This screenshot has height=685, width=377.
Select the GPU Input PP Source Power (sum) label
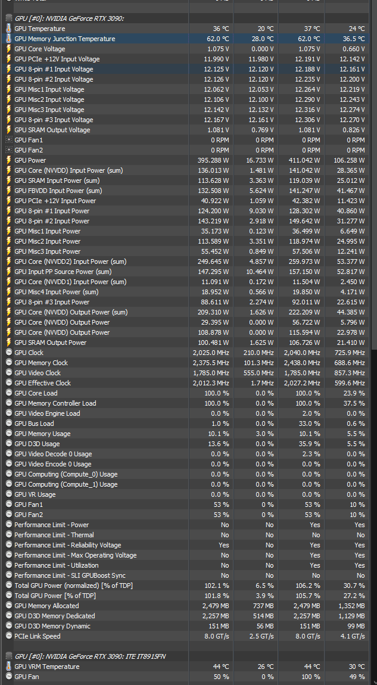[63, 271]
